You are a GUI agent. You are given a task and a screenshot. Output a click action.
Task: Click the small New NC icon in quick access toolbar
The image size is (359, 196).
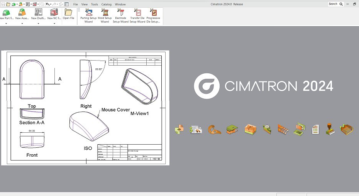point(35,4)
